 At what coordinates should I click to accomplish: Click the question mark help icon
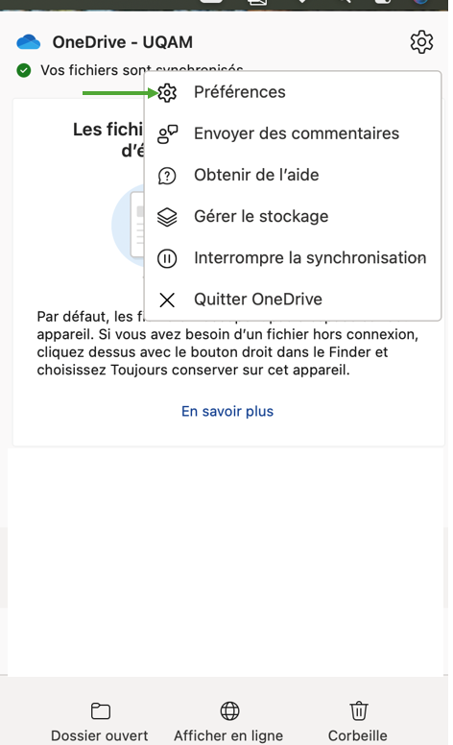167,176
